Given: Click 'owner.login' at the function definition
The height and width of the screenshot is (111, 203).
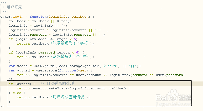Looking at the screenshot, I should (12, 17).
